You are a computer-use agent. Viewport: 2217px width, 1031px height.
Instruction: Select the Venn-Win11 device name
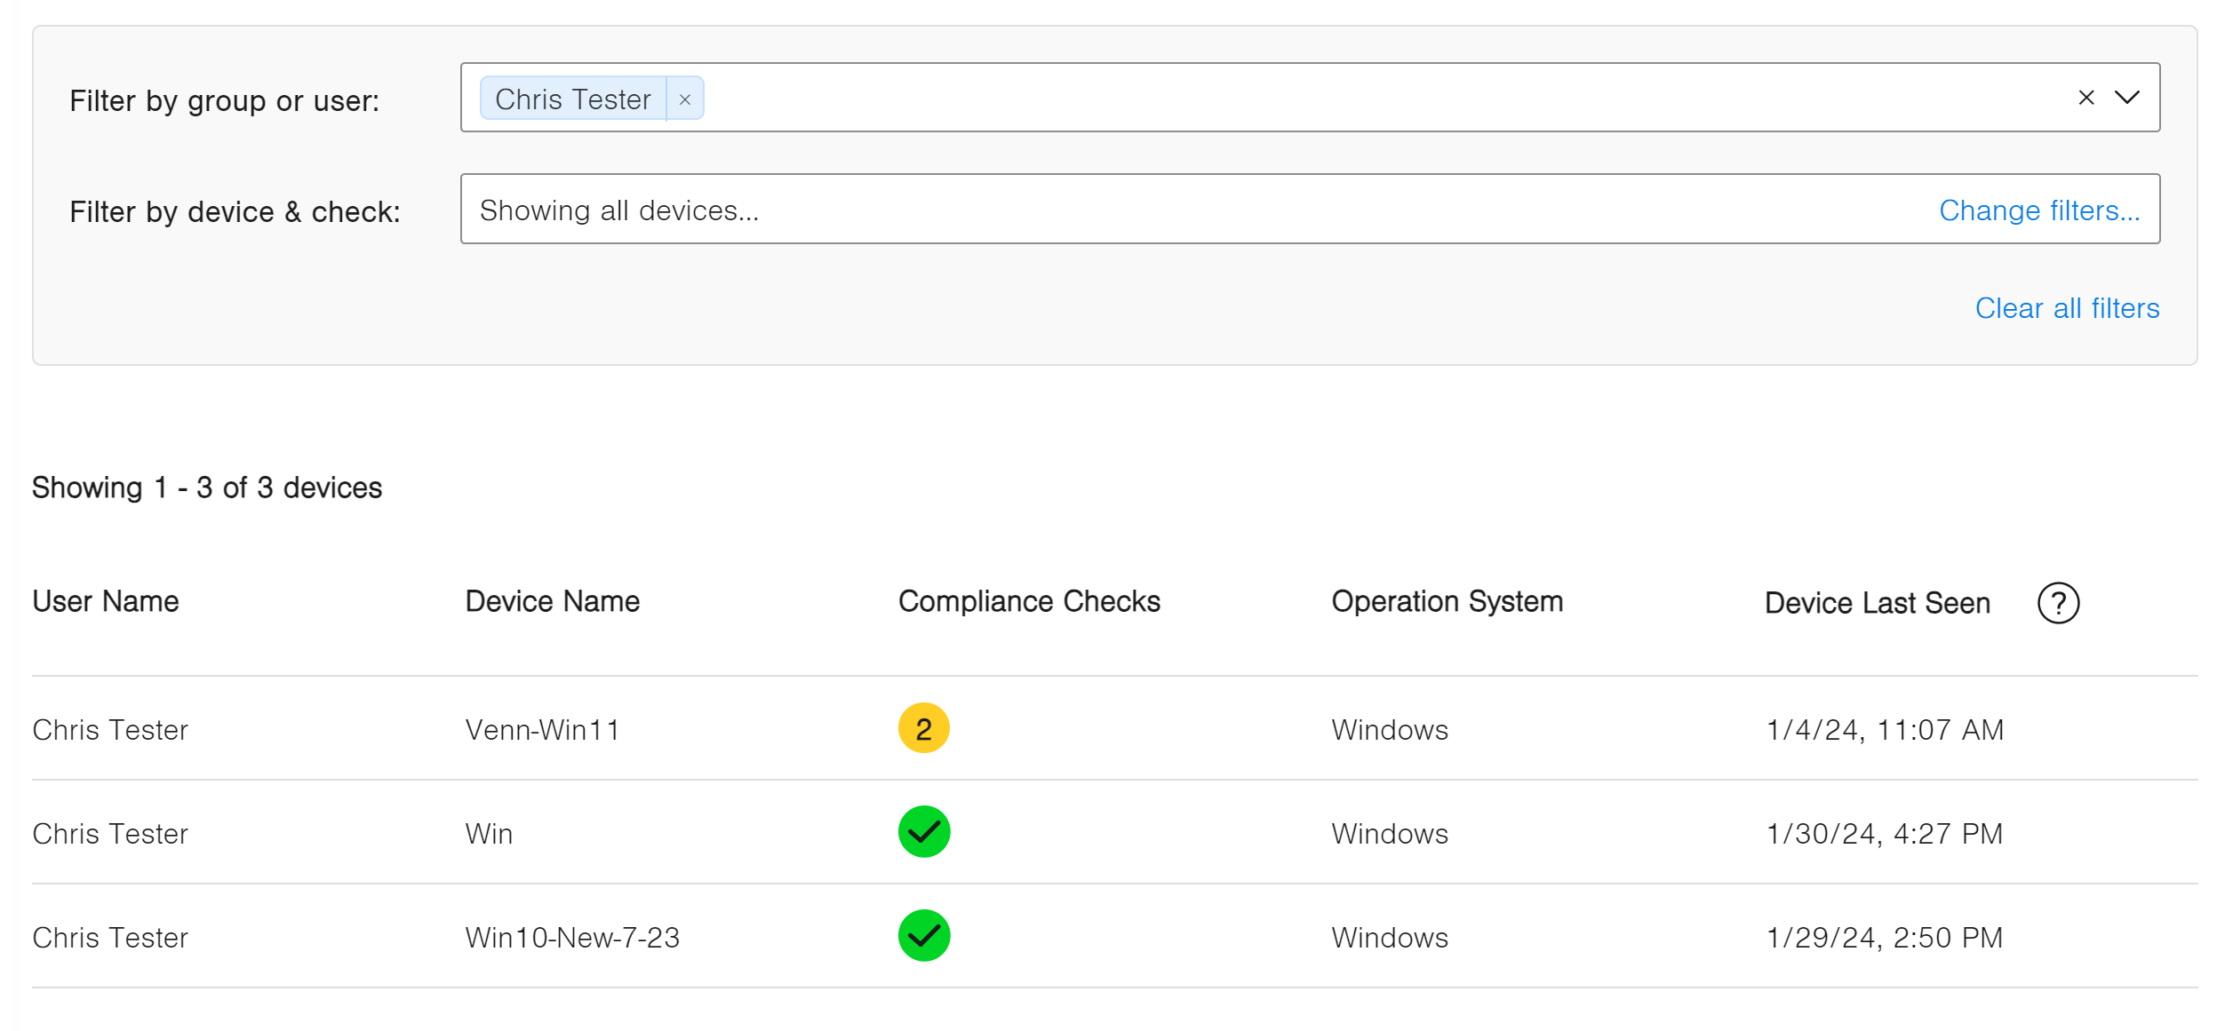[x=544, y=729]
